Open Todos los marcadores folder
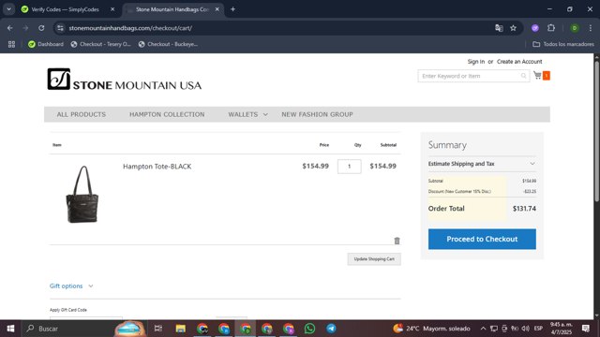 click(563, 44)
